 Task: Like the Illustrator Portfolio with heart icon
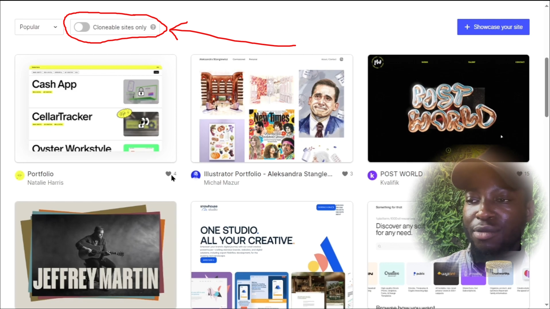click(345, 174)
